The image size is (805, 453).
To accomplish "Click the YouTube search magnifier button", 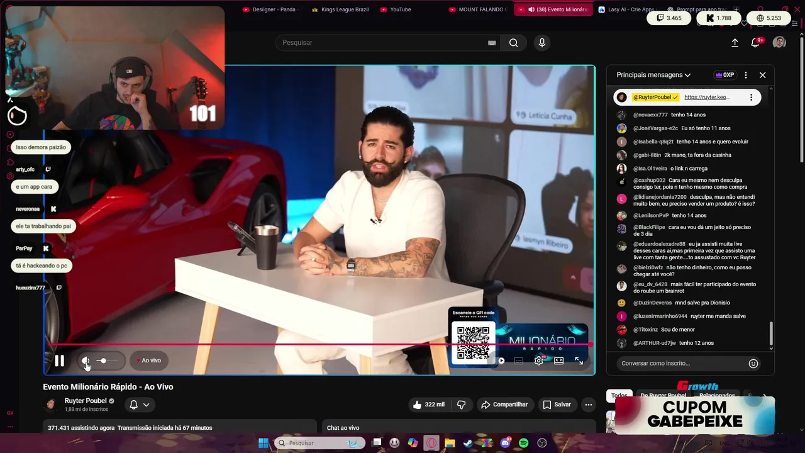I will [514, 43].
